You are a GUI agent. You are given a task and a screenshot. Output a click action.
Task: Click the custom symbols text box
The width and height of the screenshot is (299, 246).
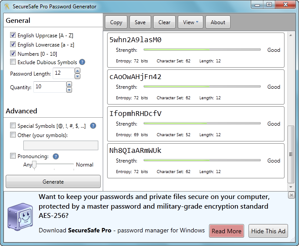click(x=61, y=145)
